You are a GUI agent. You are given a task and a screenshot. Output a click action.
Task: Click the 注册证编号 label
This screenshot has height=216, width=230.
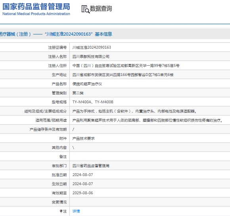click(57, 47)
